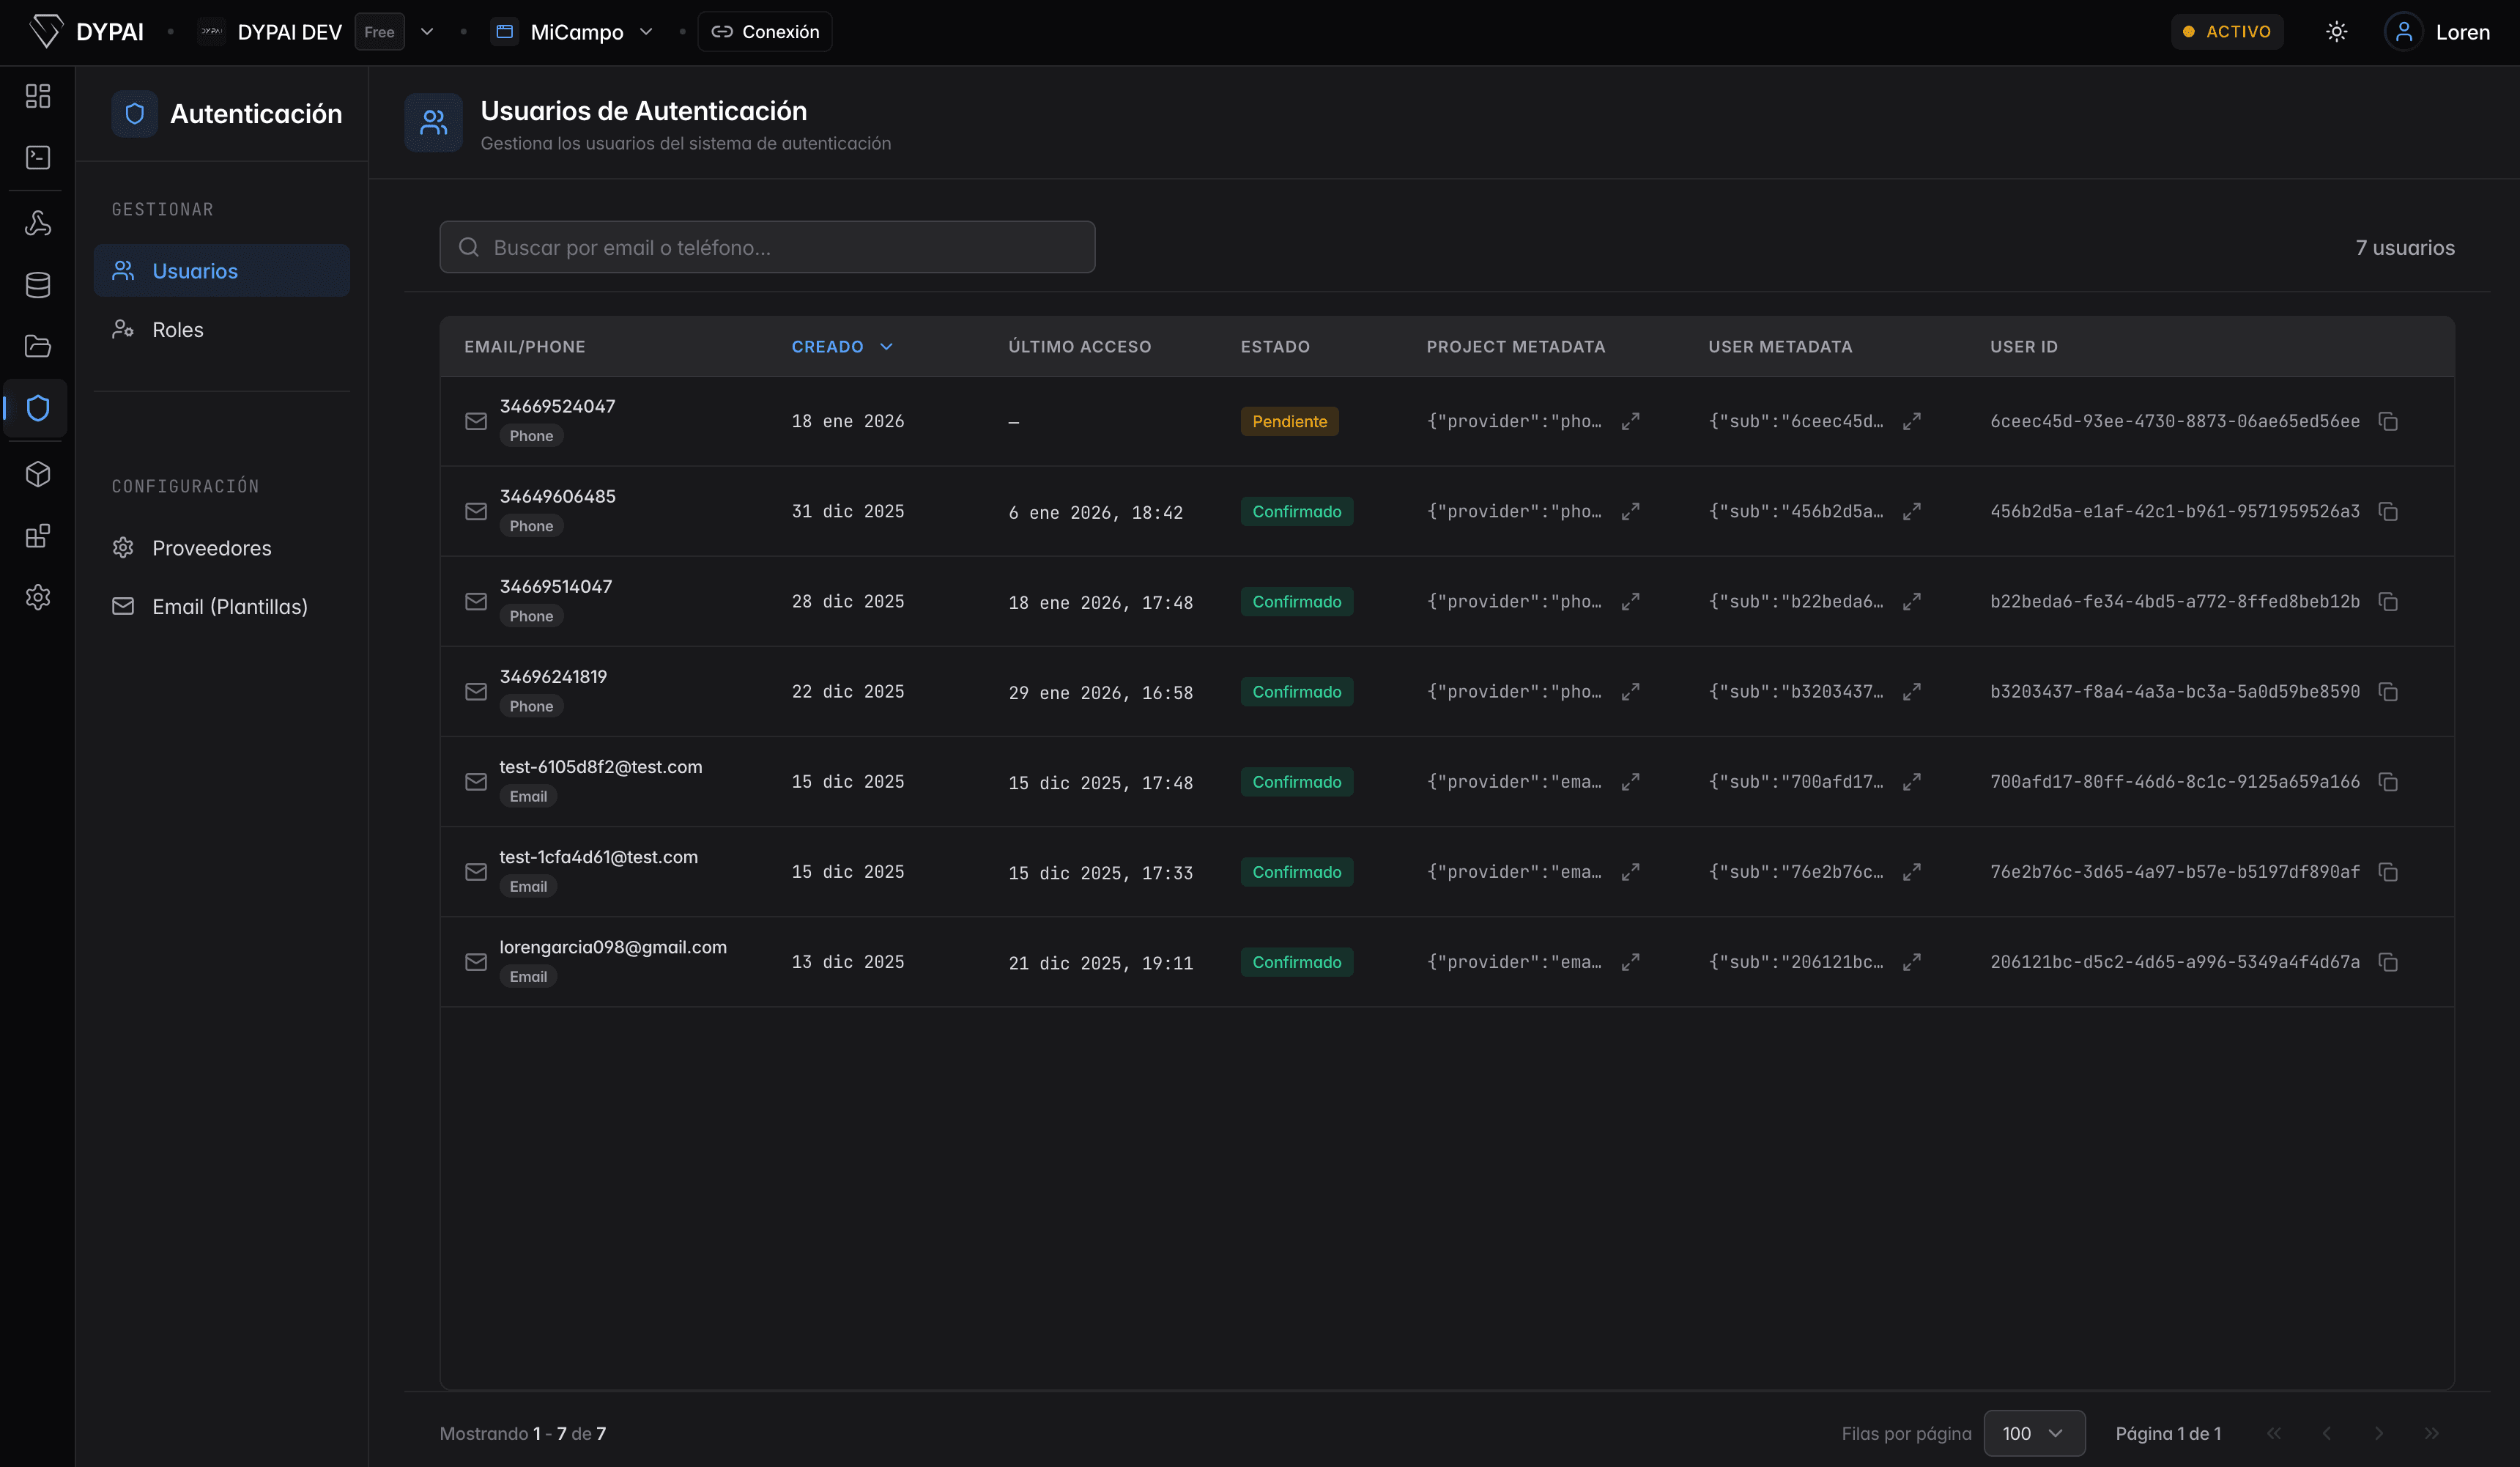This screenshot has width=2520, height=1467.
Task: Expand project metadata for 34669524047
Action: pyautogui.click(x=1630, y=421)
